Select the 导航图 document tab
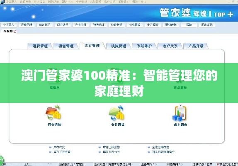Viewport: 238px width, 166px height. point(8,31)
